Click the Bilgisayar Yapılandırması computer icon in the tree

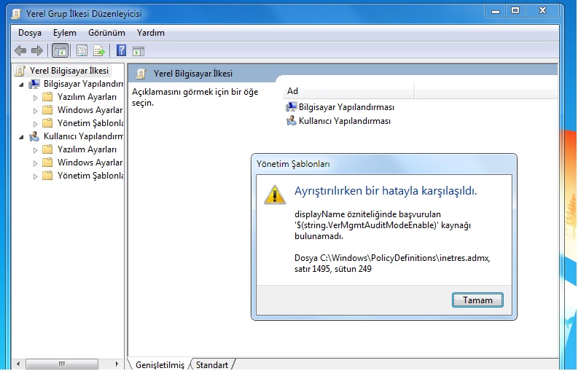pos(34,84)
